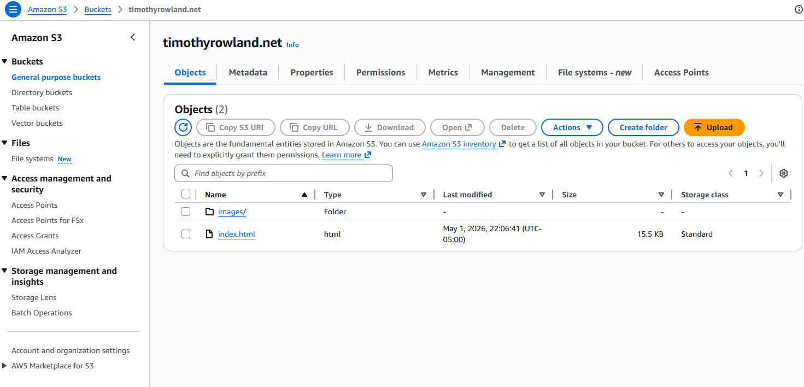
Task: Sort table by Storage class column arrow
Action: click(x=780, y=195)
